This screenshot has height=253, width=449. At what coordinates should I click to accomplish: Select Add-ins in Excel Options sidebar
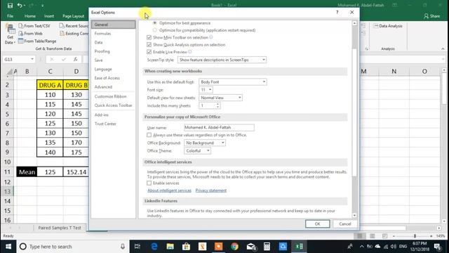pos(101,115)
